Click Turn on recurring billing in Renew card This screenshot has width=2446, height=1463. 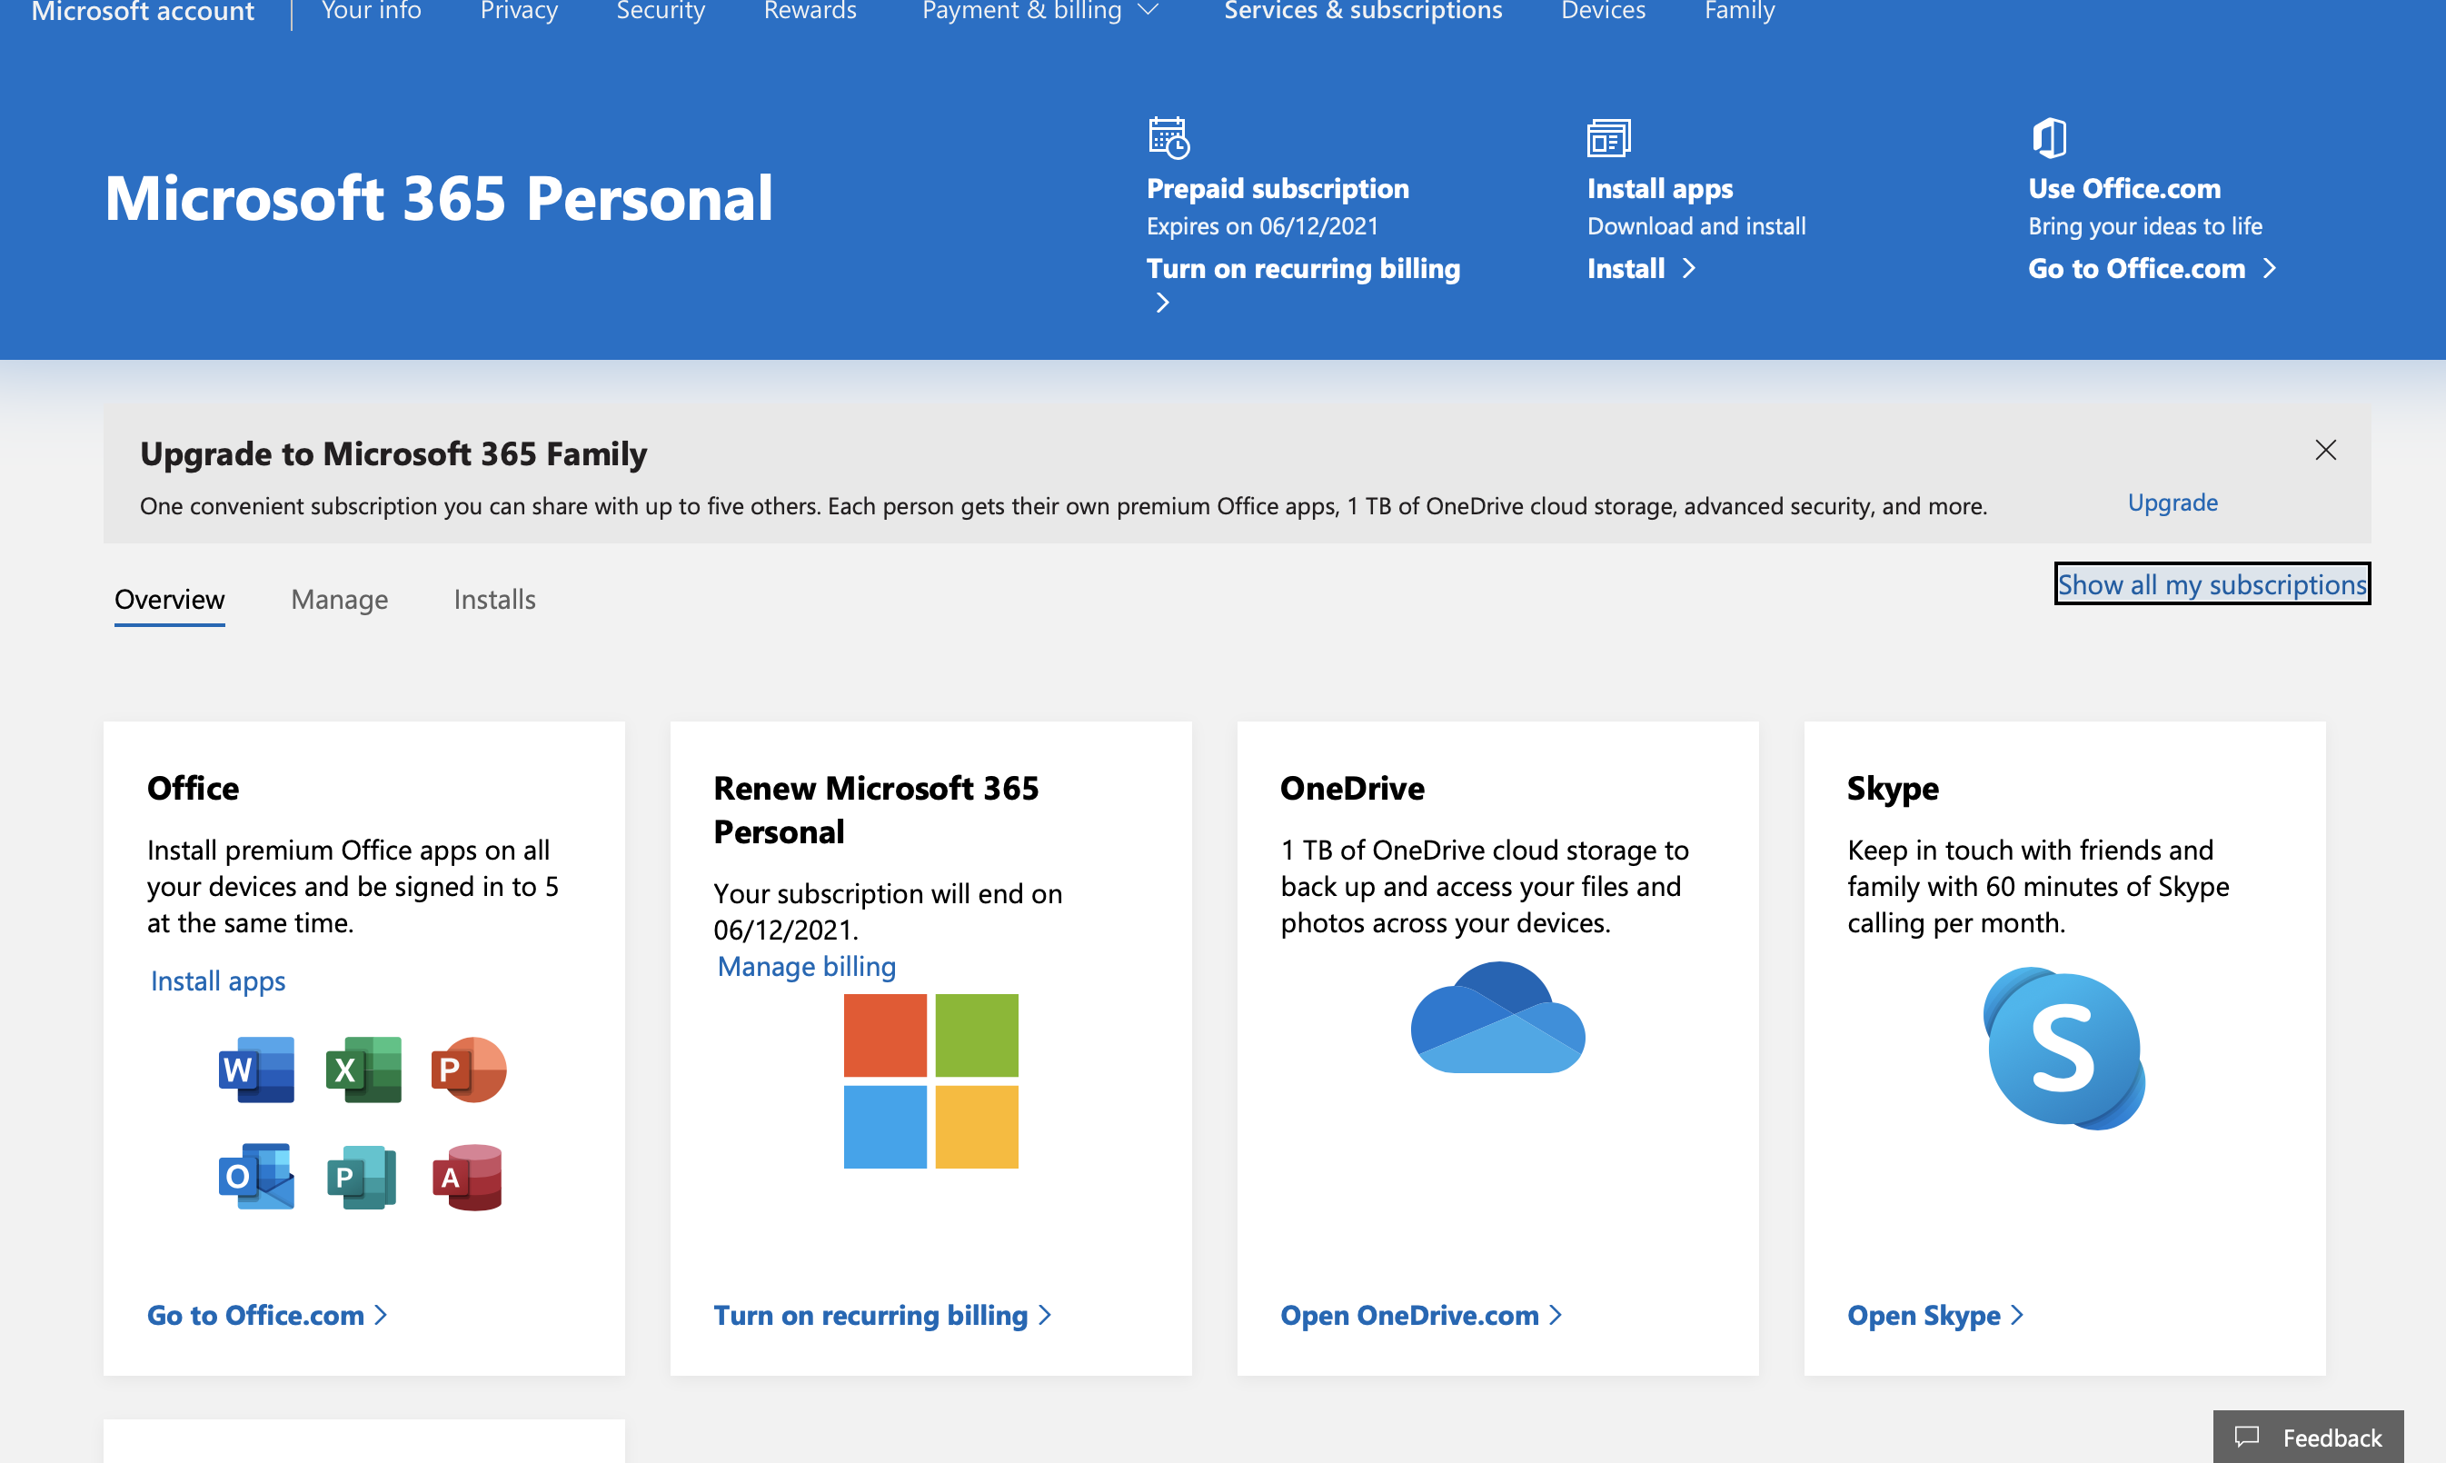point(870,1315)
